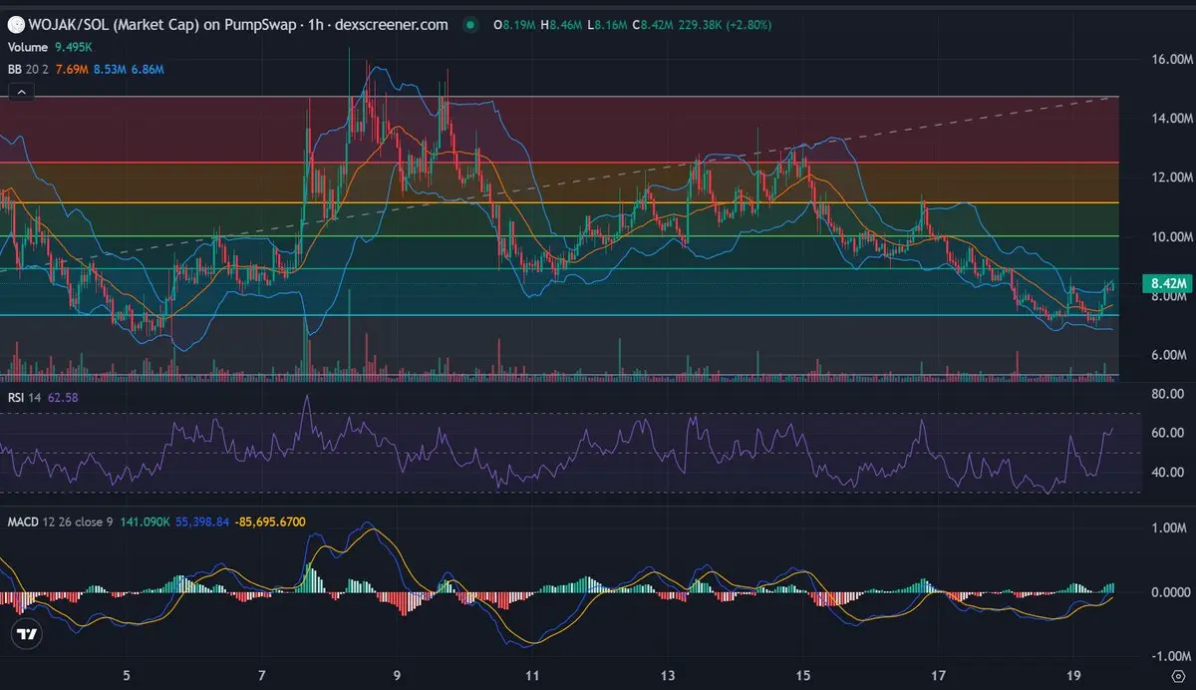
Task: Click the green market status dot
Action: coord(469,24)
